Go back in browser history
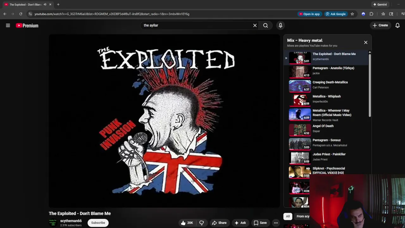Screen dimensions: 405x228 [x=5, y=14]
